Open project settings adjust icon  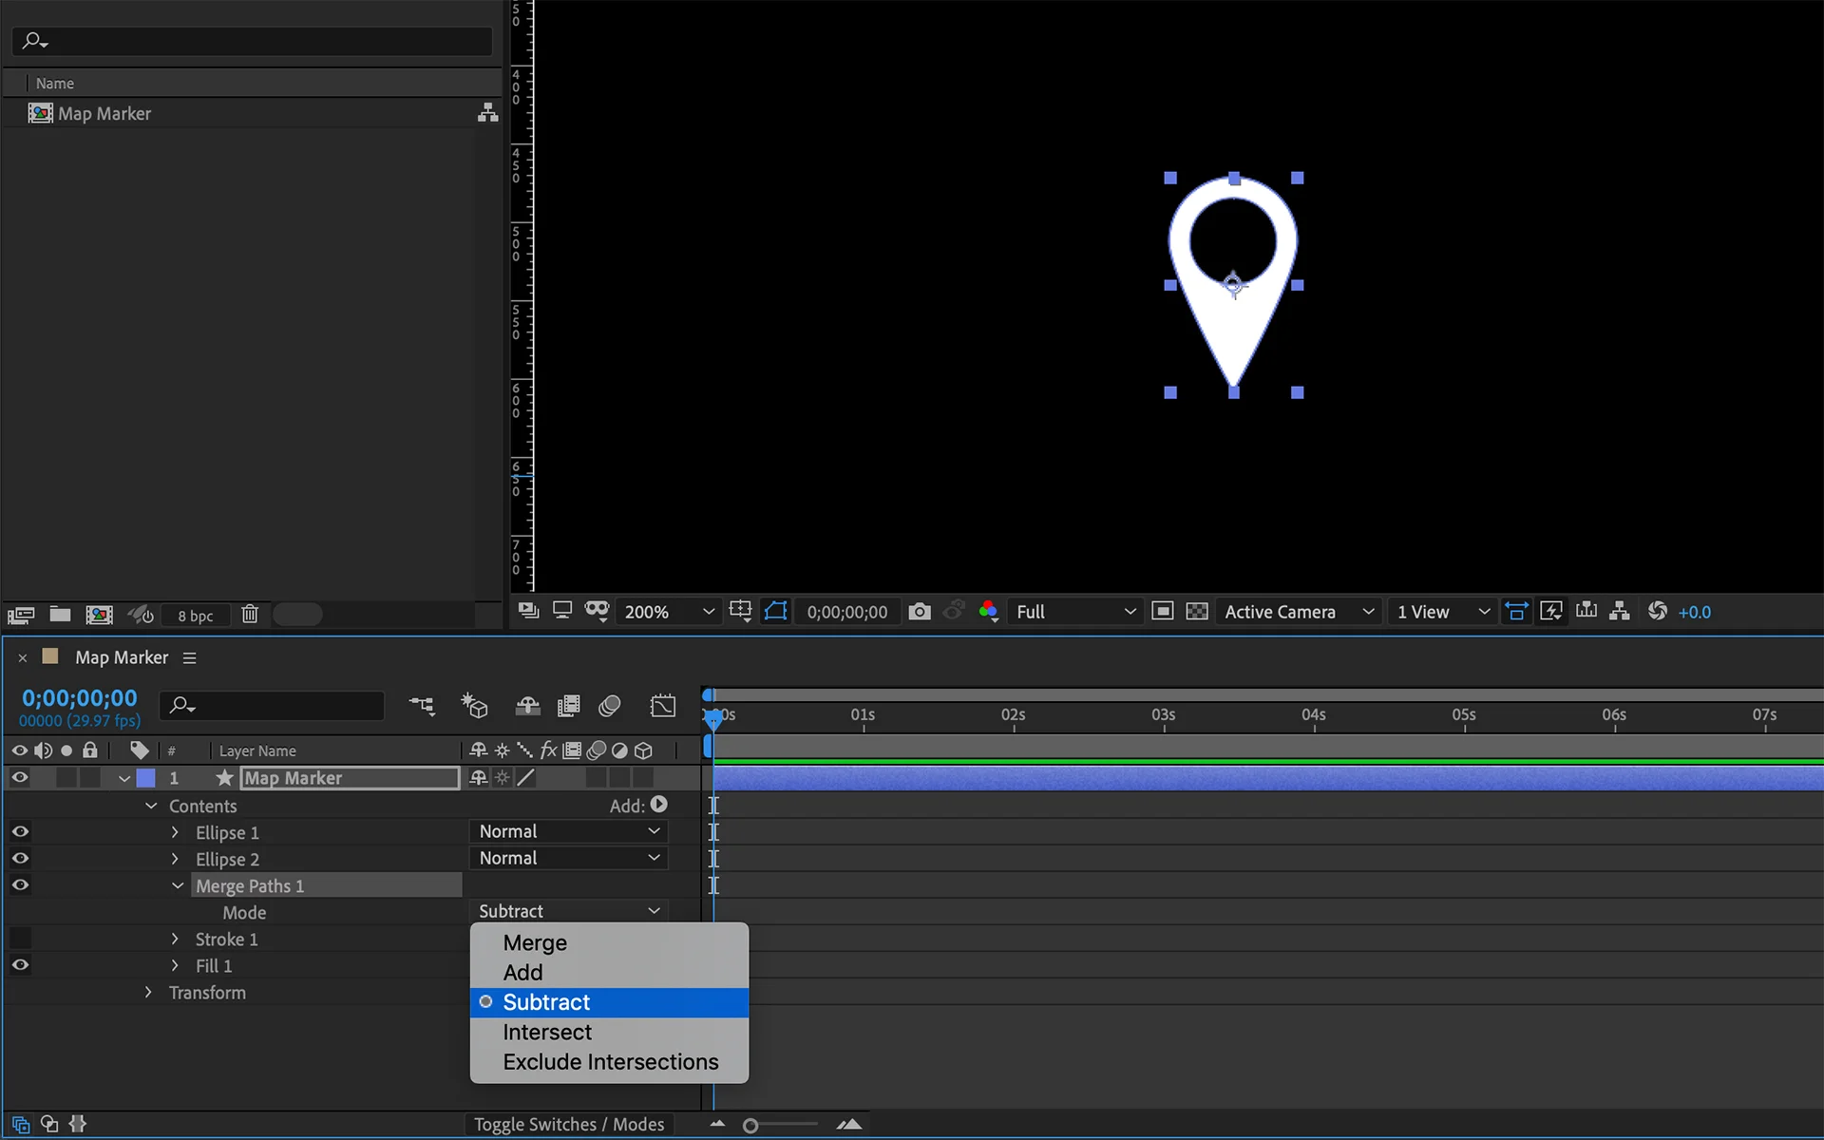(x=142, y=615)
